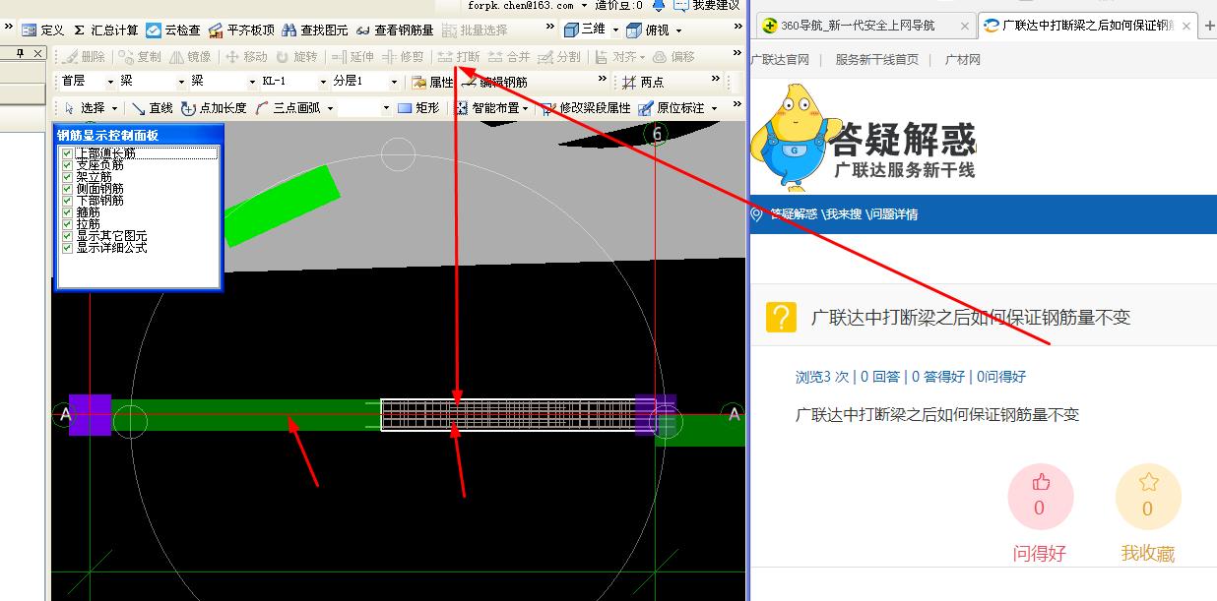Click 查看钢筋量 view rebar quantity
Screen dimensions: 1217x601
point(395,30)
